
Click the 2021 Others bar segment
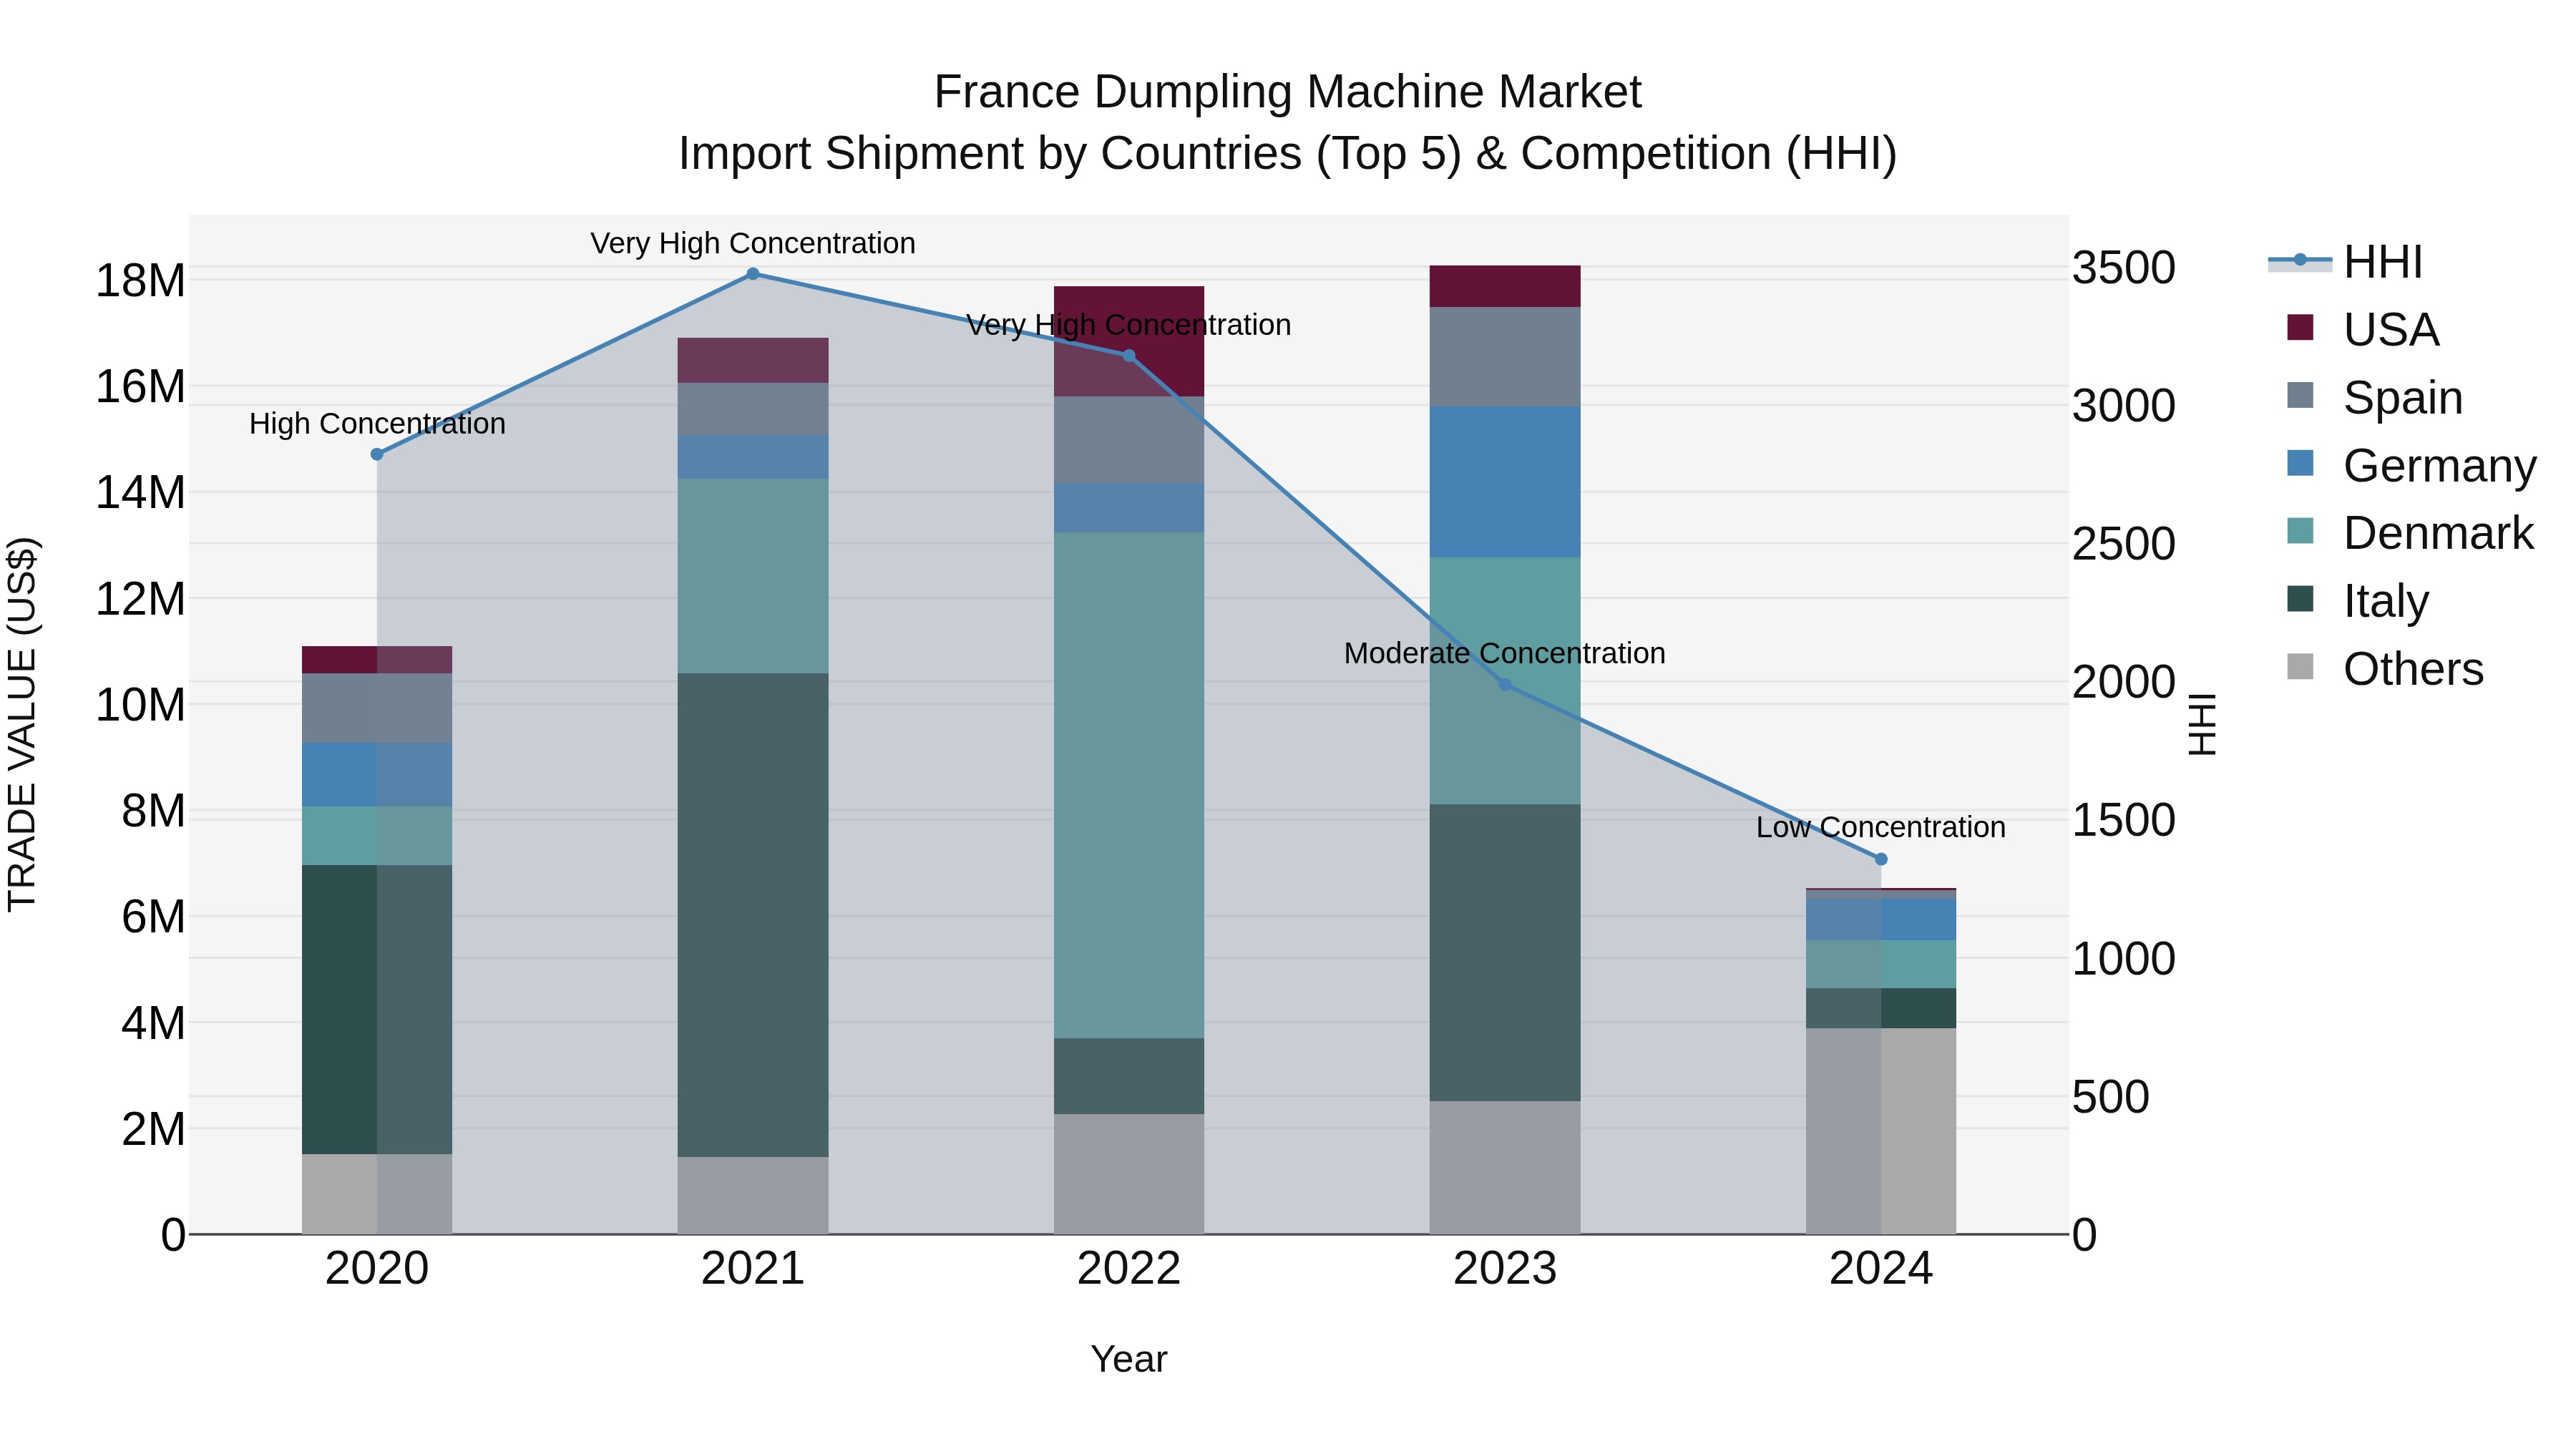click(x=753, y=1195)
